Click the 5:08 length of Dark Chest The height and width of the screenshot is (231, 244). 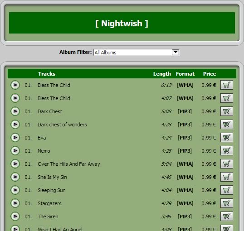166,111
